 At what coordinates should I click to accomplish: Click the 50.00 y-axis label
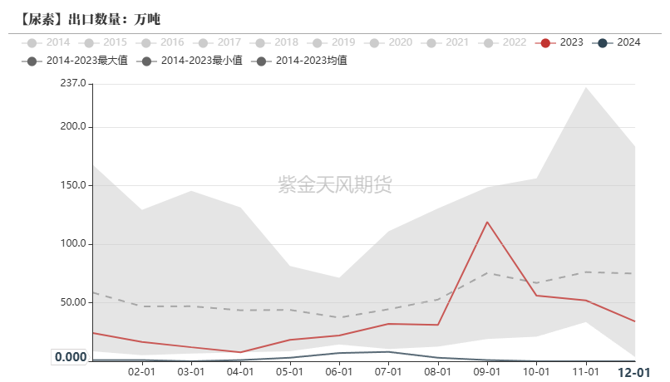pos(73,302)
